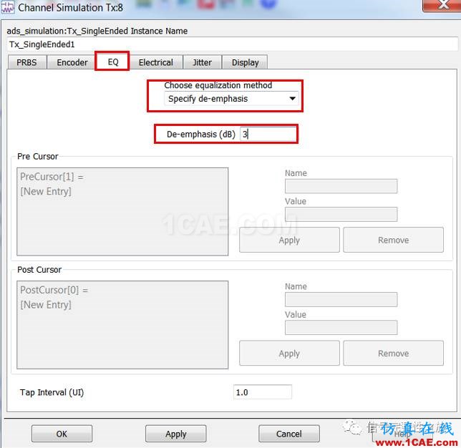Click the Cancel button
The image size is (461, 448).
point(289,434)
